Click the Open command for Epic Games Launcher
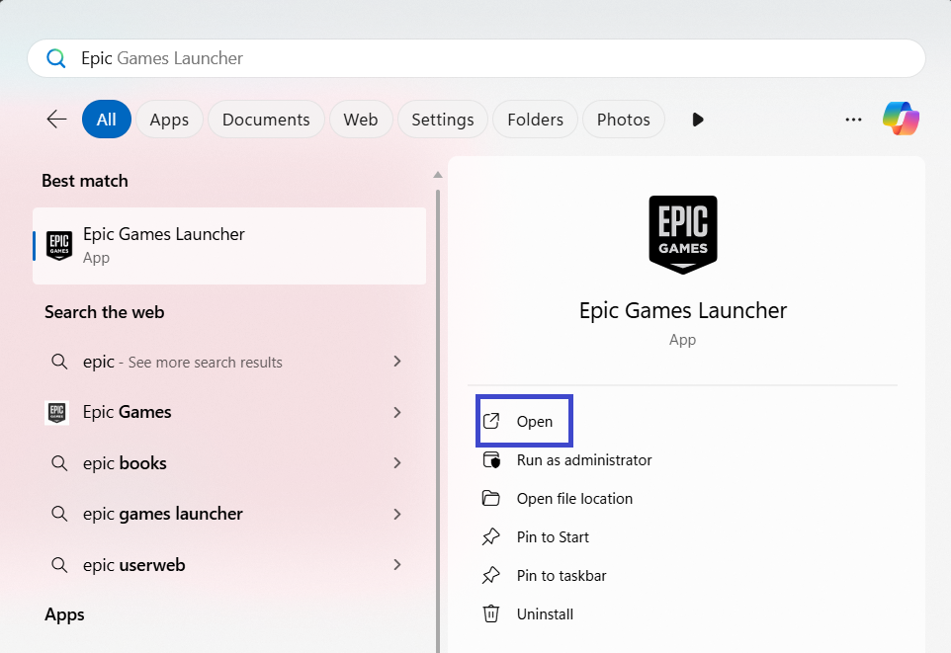 [x=523, y=420]
